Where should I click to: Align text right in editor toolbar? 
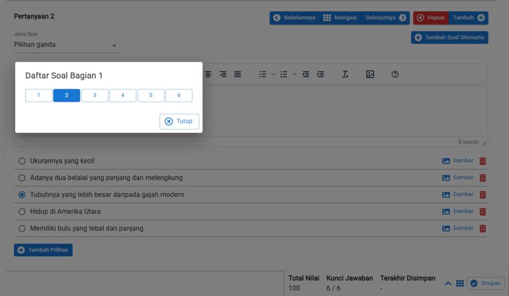tap(223, 74)
